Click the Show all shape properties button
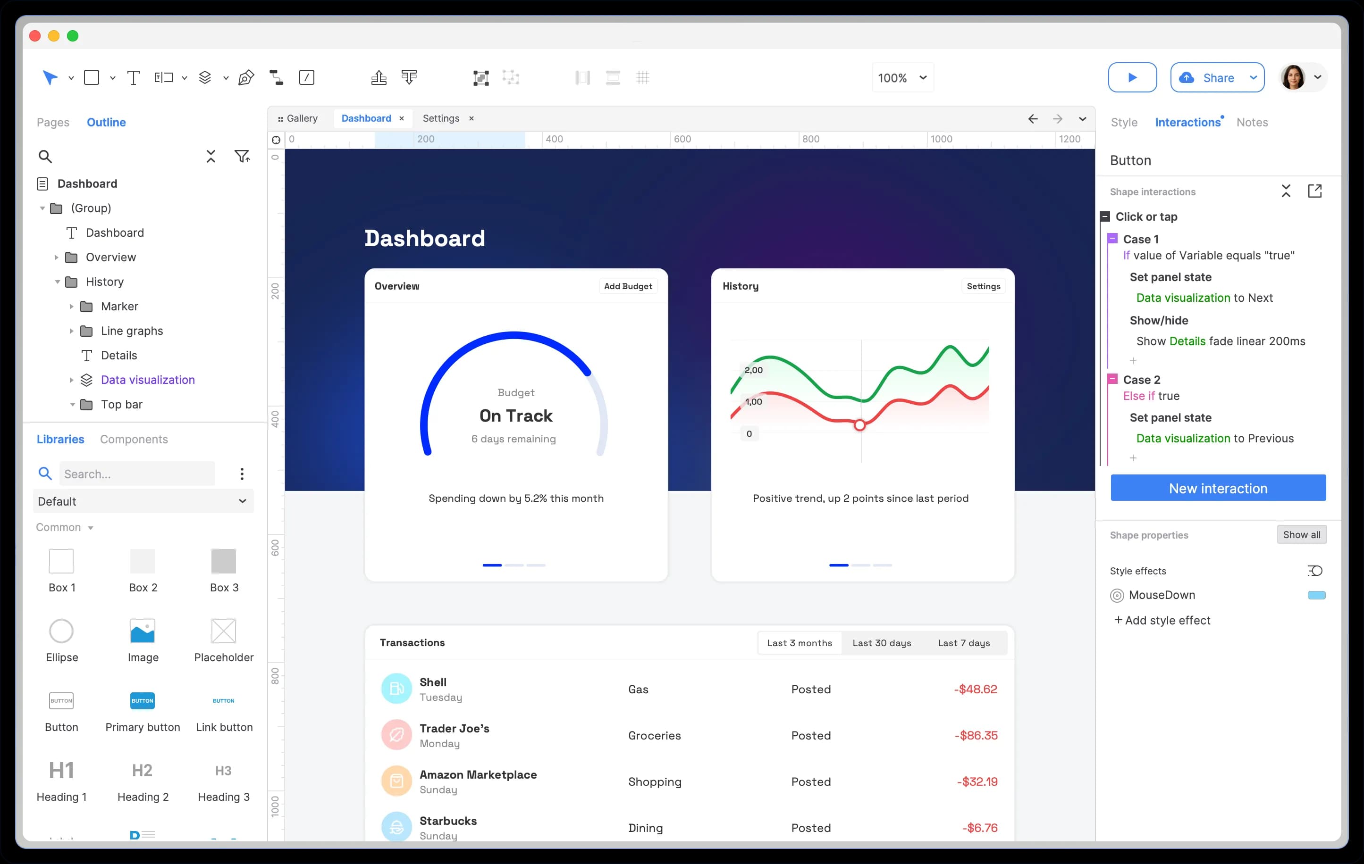Screen dimensions: 1364x864 point(1301,534)
